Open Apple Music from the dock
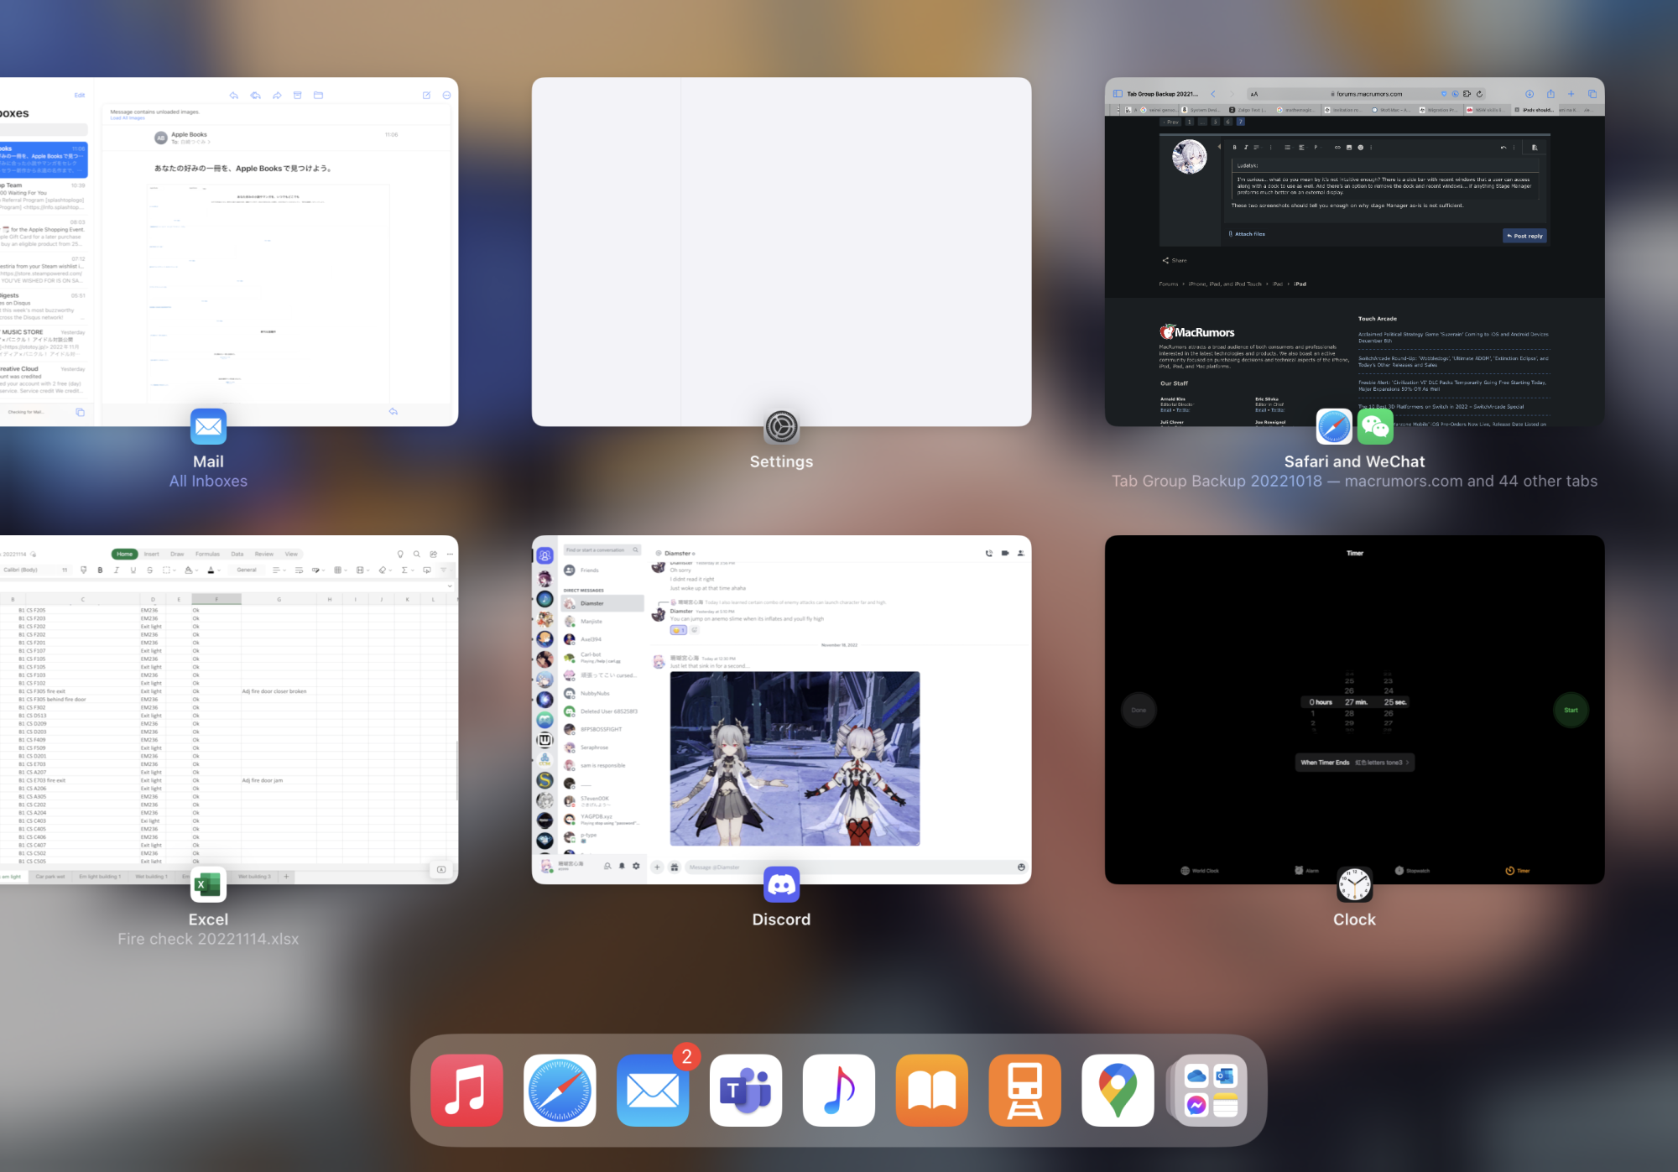The image size is (1678, 1172). coord(466,1090)
